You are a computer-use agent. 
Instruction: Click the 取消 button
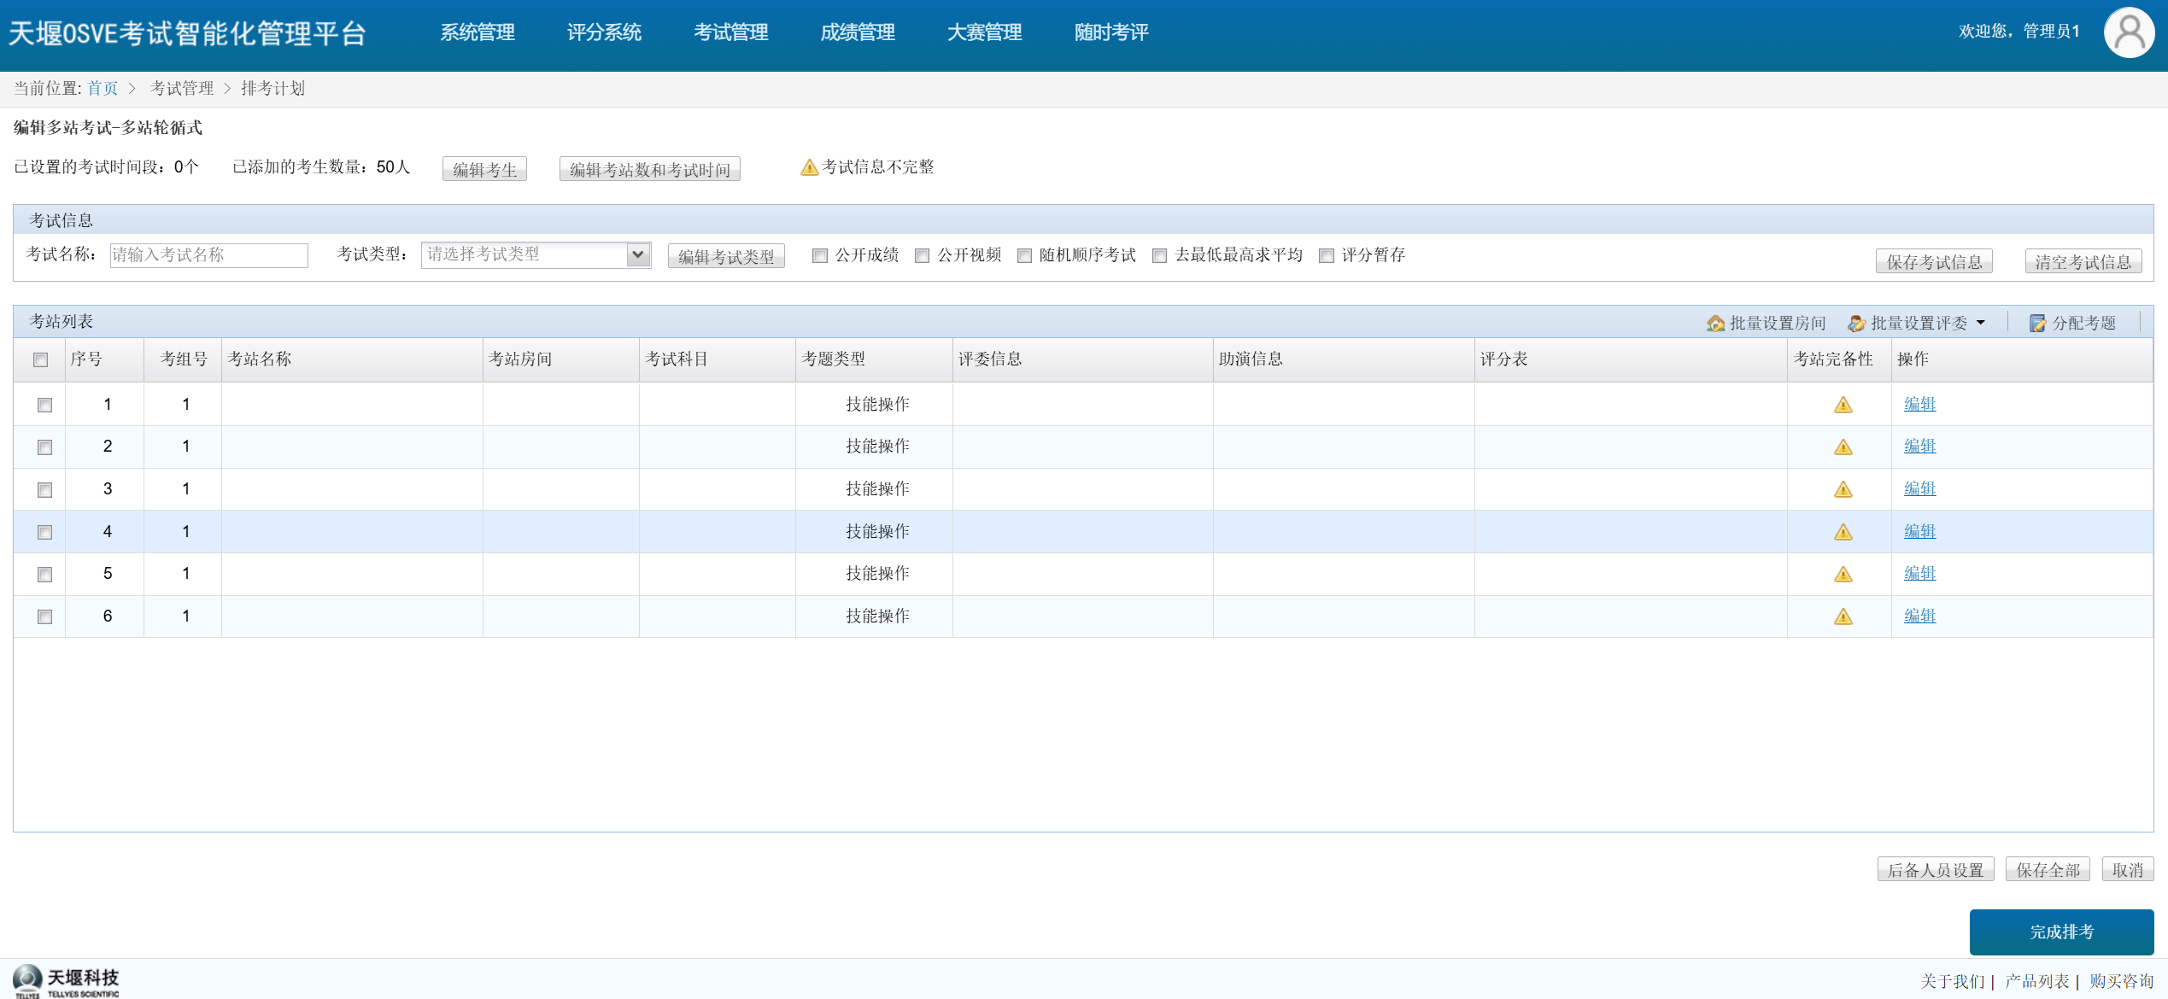coord(2128,869)
